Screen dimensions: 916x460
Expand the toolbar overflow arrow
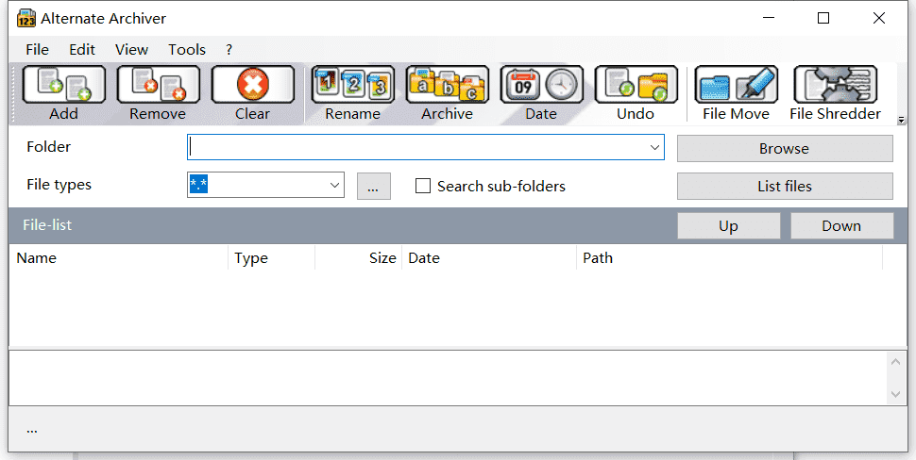pyautogui.click(x=902, y=120)
